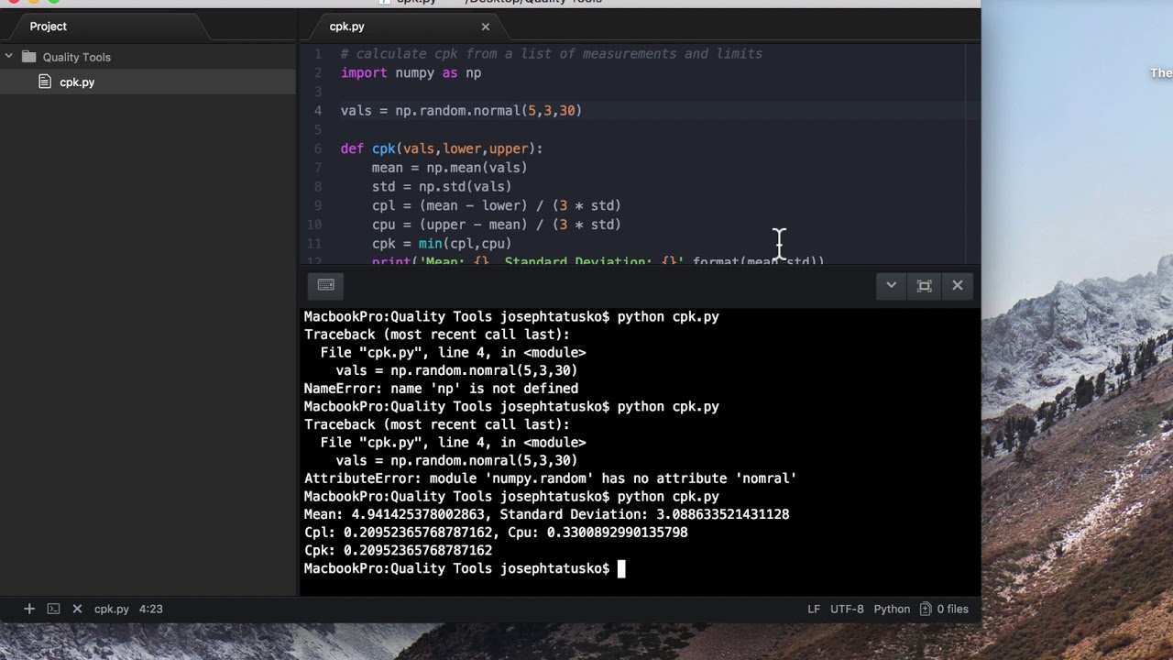Click the 'Mean: 4.941425378002863' terminal output line
Viewport: 1173px width, 660px height.
[x=546, y=514]
